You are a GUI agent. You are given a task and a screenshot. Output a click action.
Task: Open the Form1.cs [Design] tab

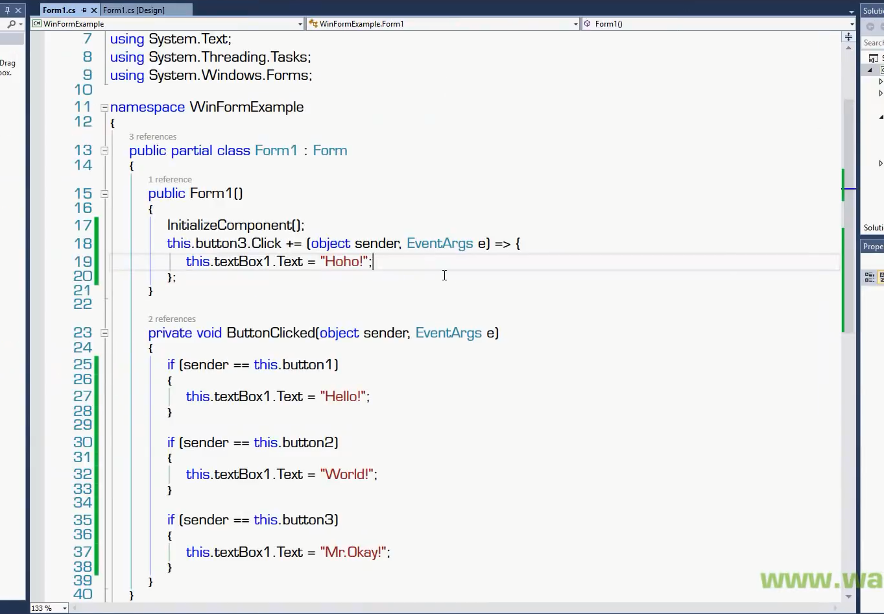(x=134, y=10)
